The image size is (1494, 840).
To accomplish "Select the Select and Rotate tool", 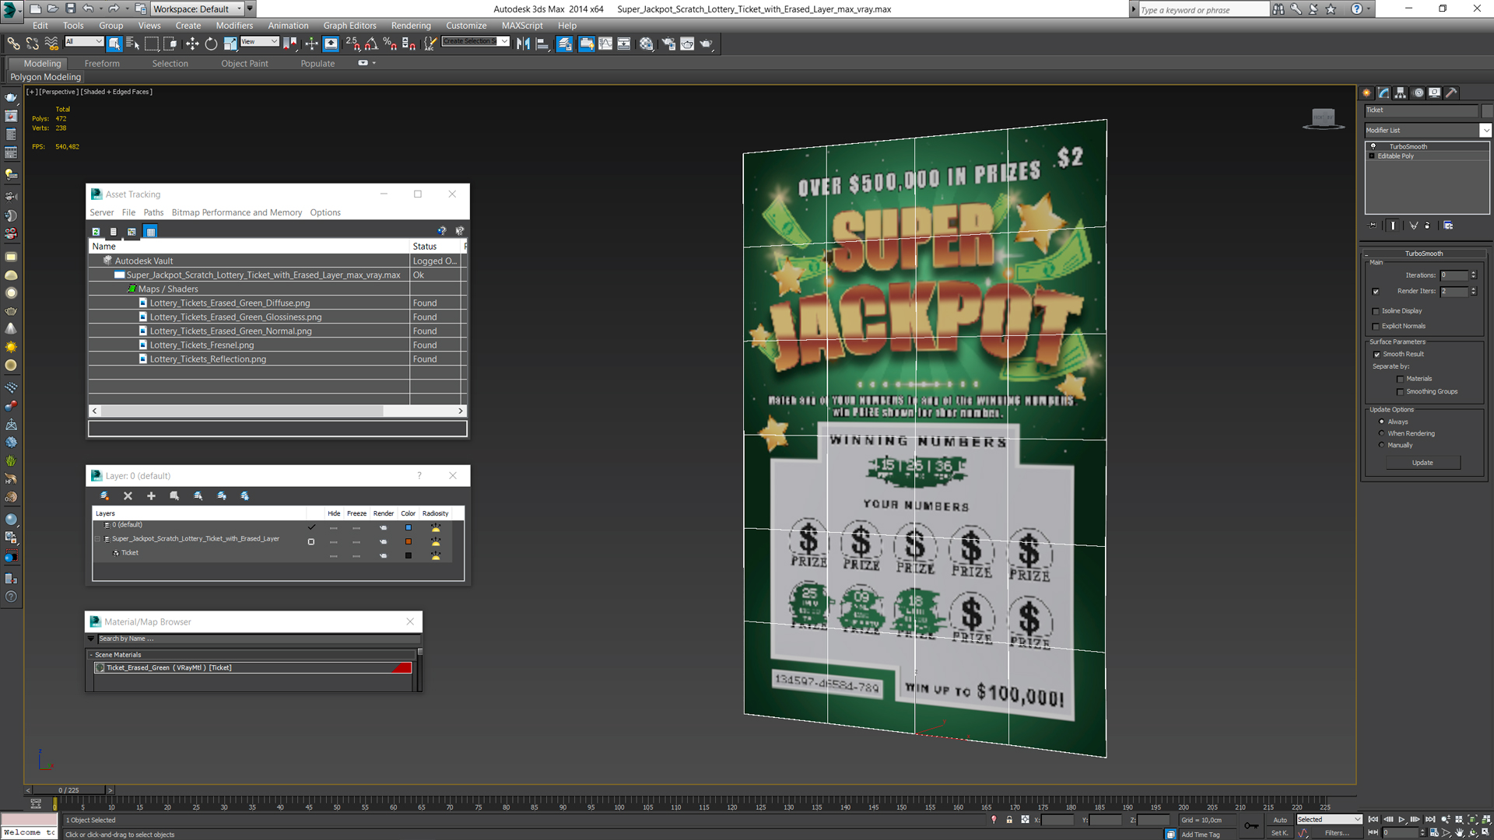I will pos(211,44).
